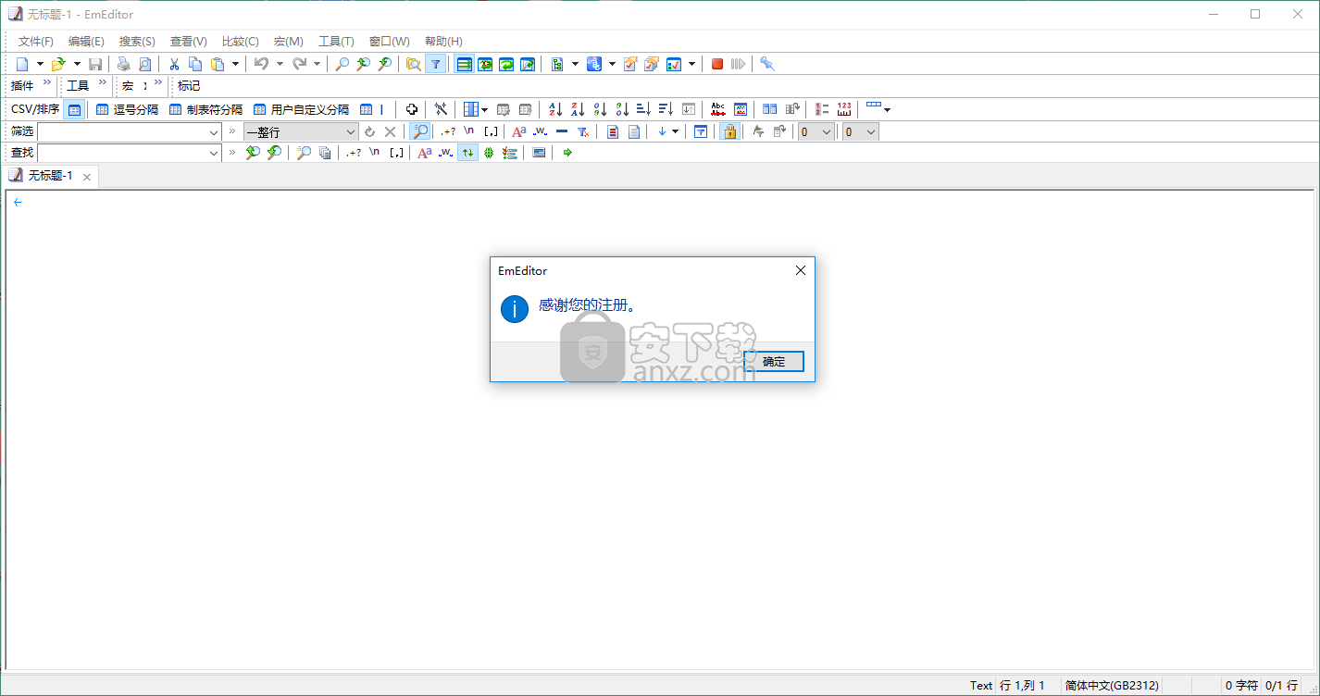Click the 123 ruler icon in CSV toolbar

[x=843, y=109]
